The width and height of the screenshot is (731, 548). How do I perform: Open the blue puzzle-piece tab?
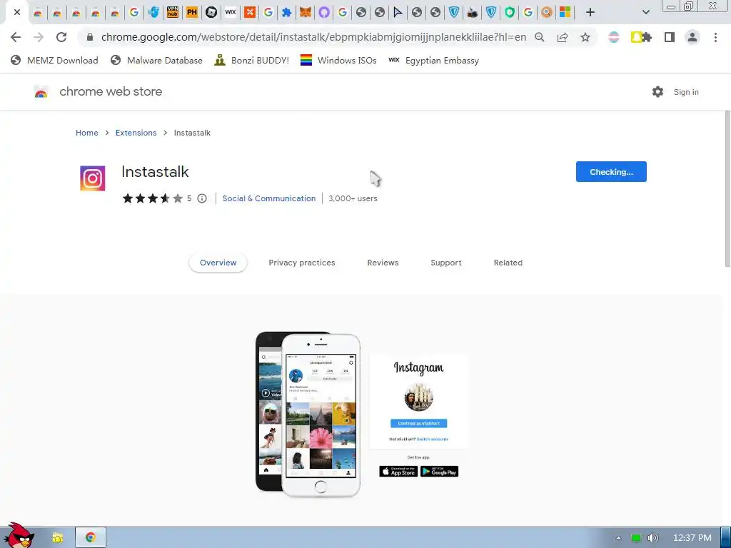287,13
